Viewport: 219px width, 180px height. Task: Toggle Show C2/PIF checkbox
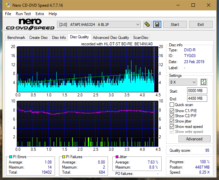pyautogui.click(x=172, y=116)
